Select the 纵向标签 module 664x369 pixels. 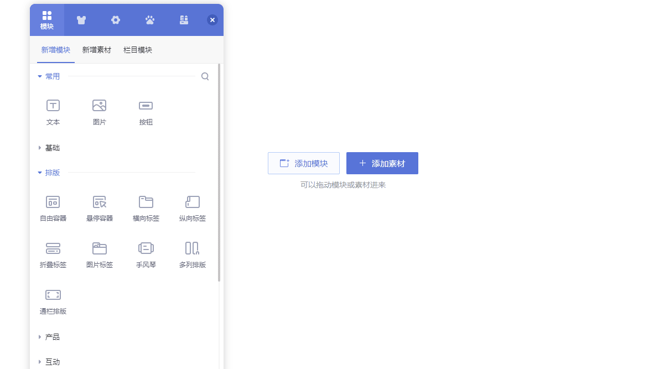tap(193, 209)
